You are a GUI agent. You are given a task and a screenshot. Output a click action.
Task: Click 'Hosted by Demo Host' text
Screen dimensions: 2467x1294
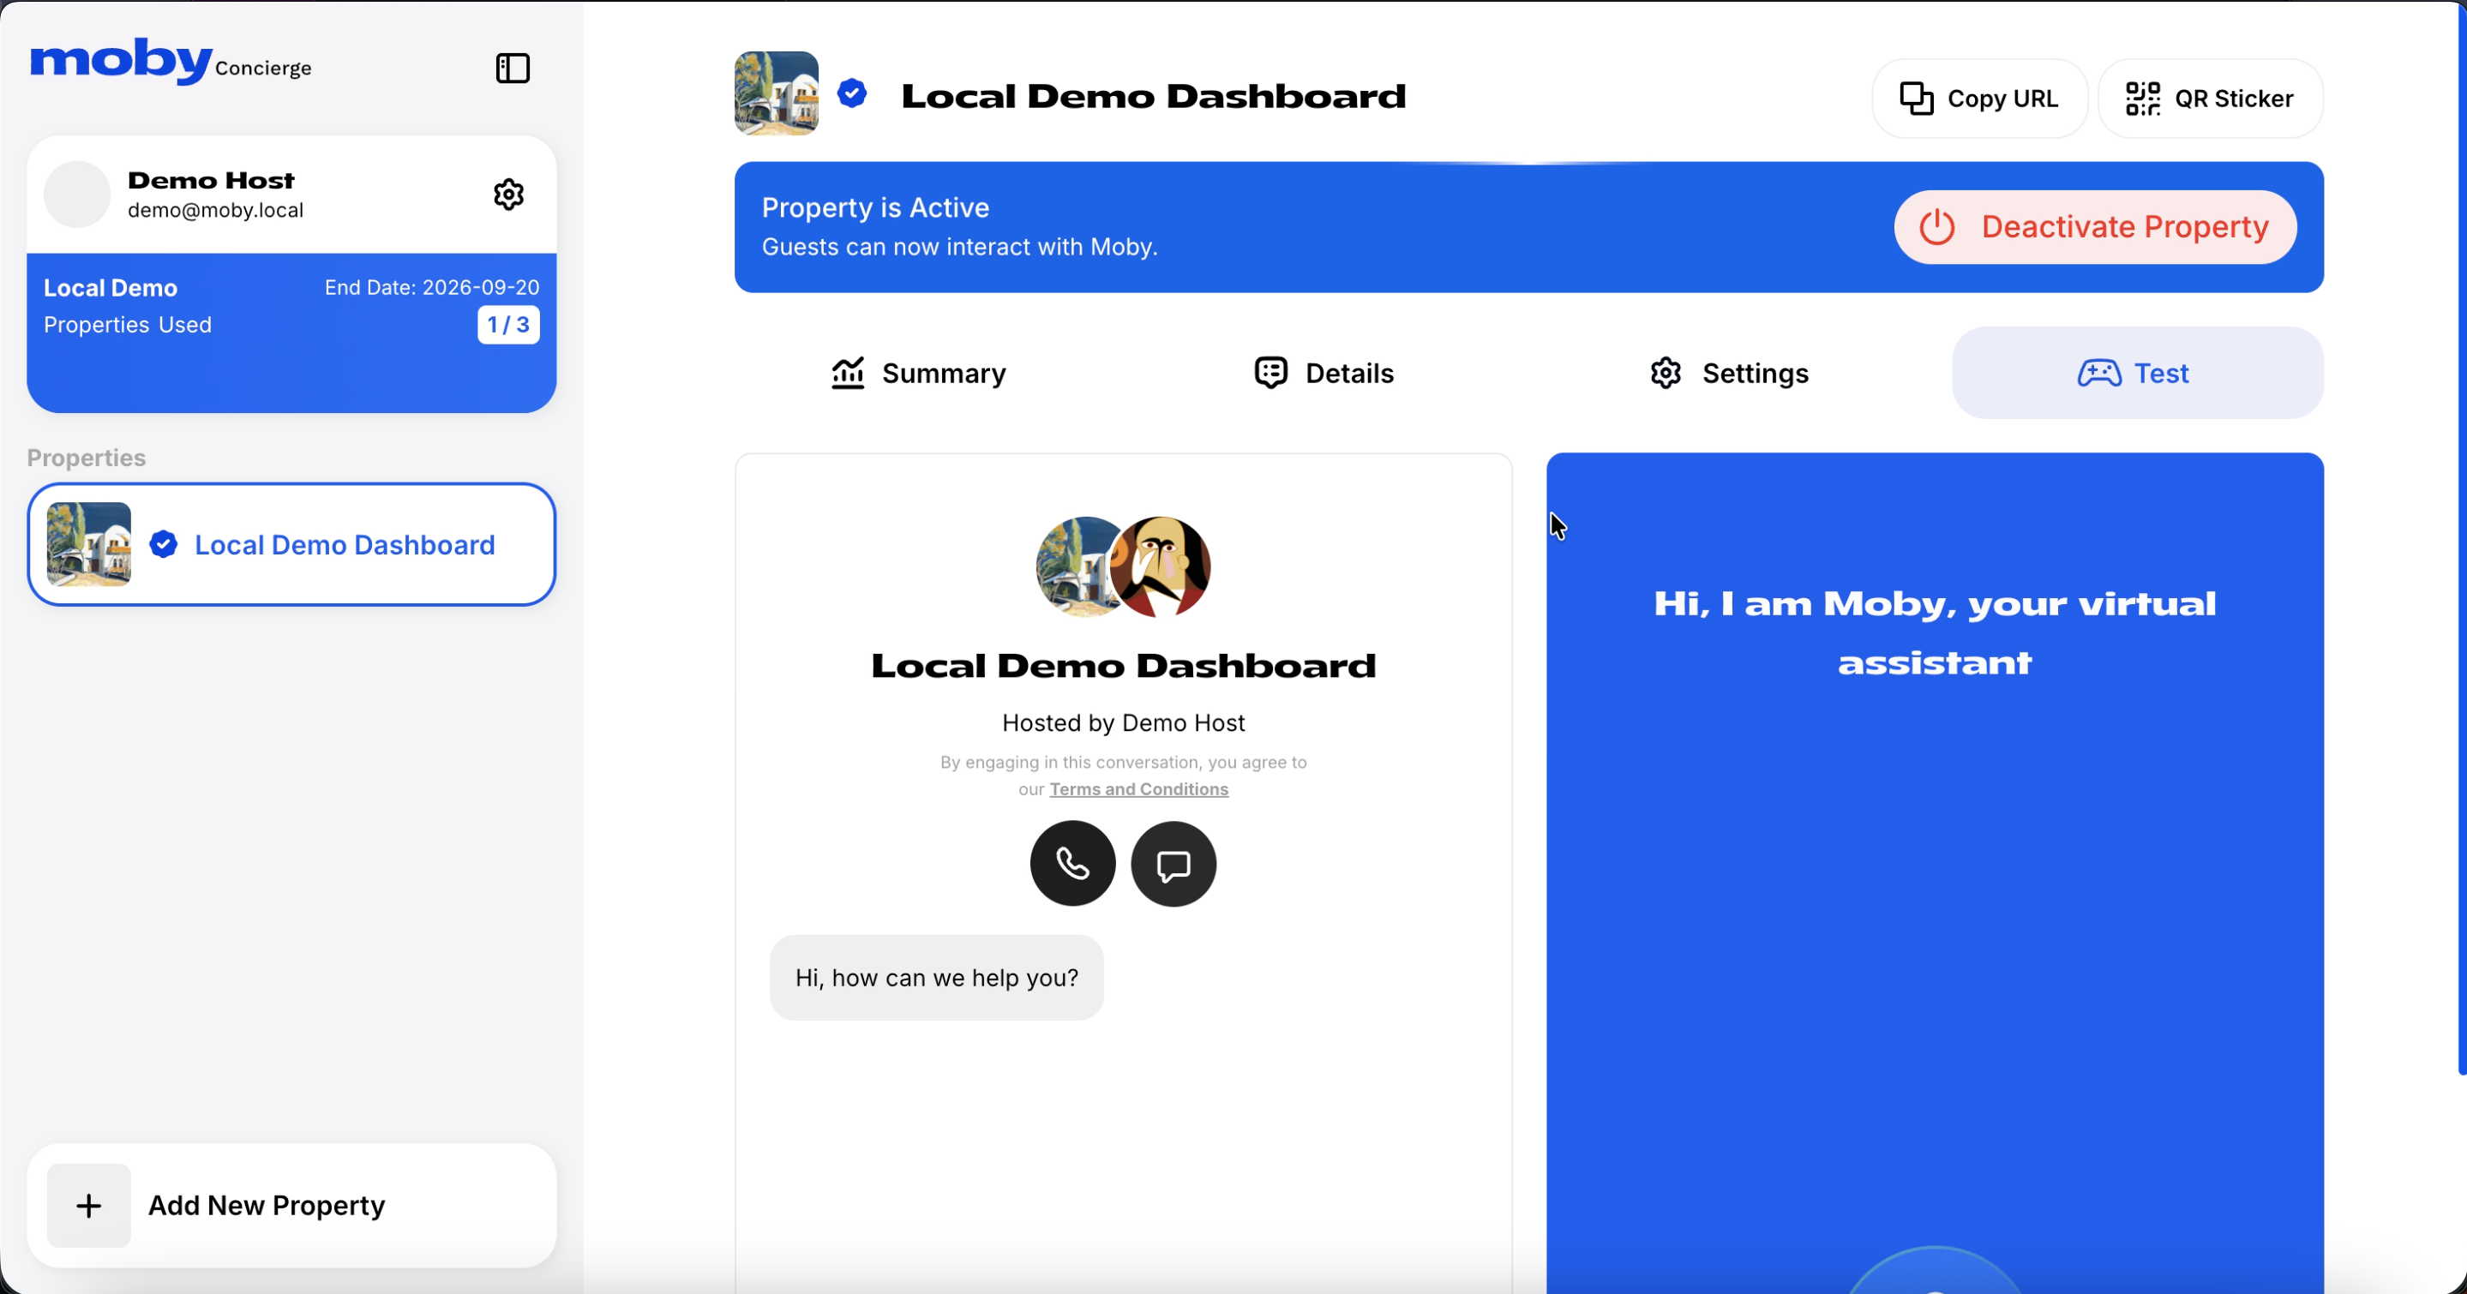1124,722
